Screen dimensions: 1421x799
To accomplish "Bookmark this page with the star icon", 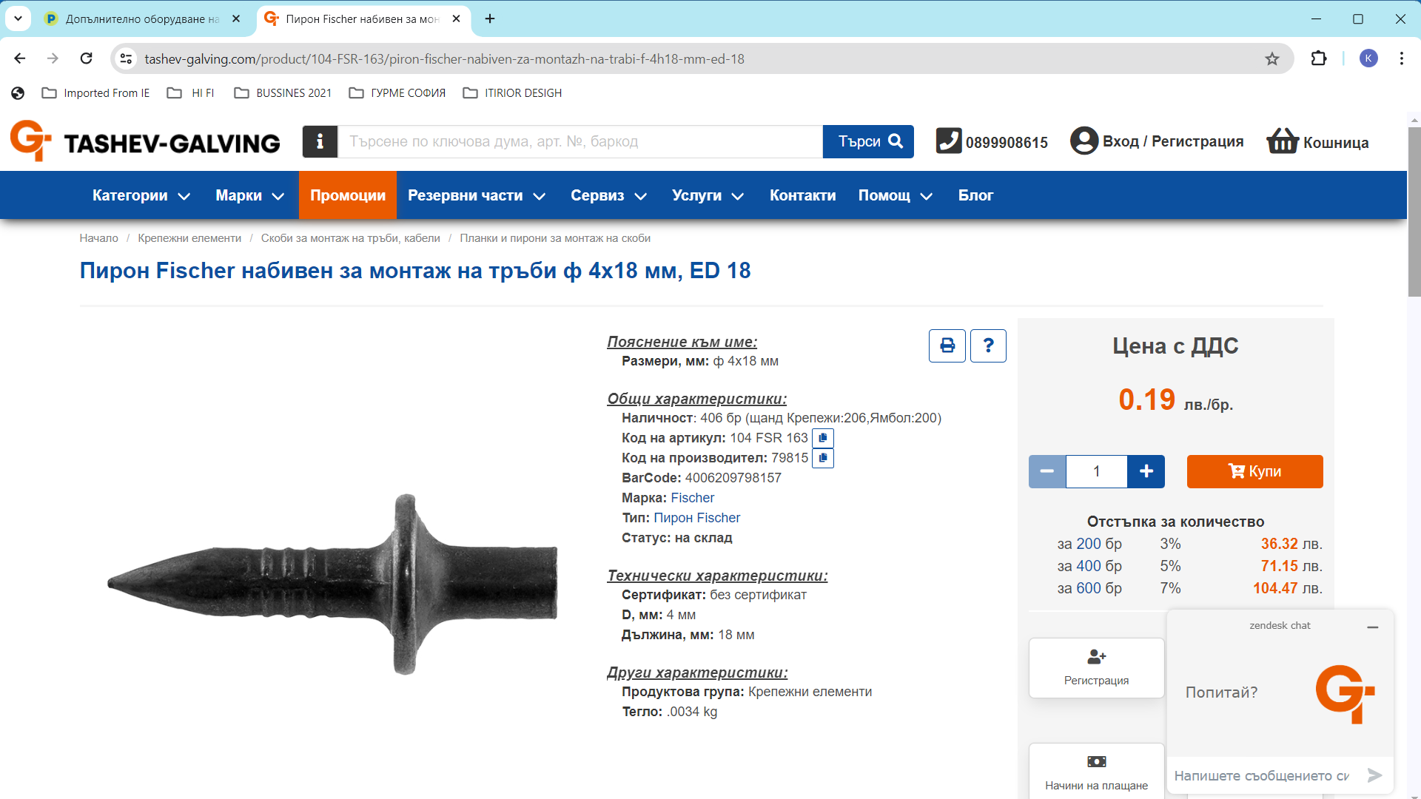I will point(1271,58).
